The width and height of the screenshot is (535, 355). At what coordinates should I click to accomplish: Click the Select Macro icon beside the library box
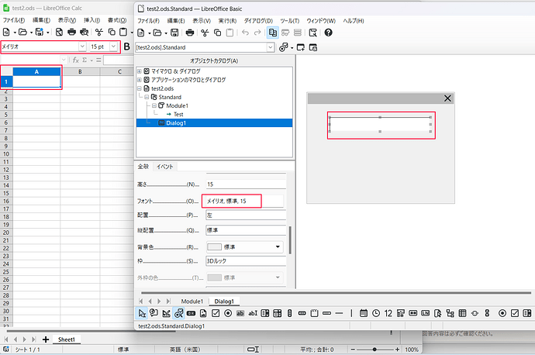283,47
